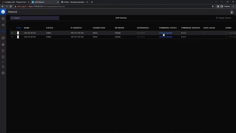This screenshot has width=236, height=133.
Task: Click UAP-AC-M-Pro name in first row
Action: point(30,33)
